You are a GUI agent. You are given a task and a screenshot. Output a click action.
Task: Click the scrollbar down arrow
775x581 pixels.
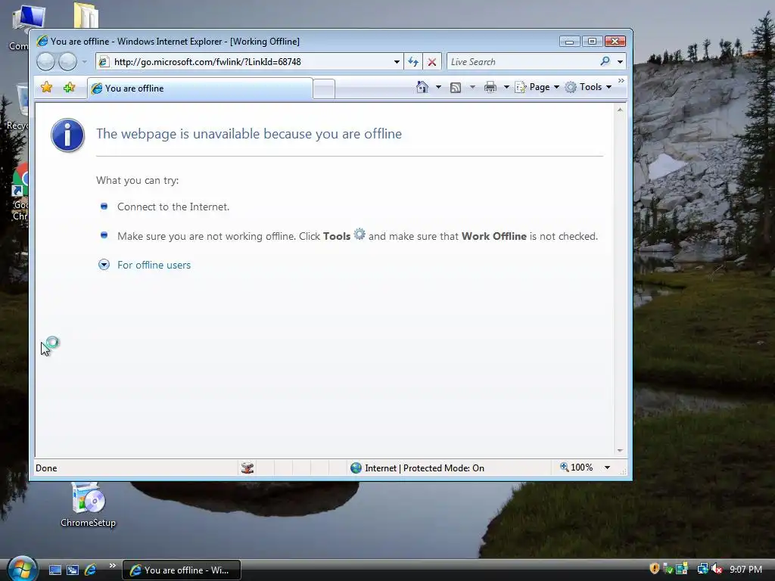[x=620, y=451]
